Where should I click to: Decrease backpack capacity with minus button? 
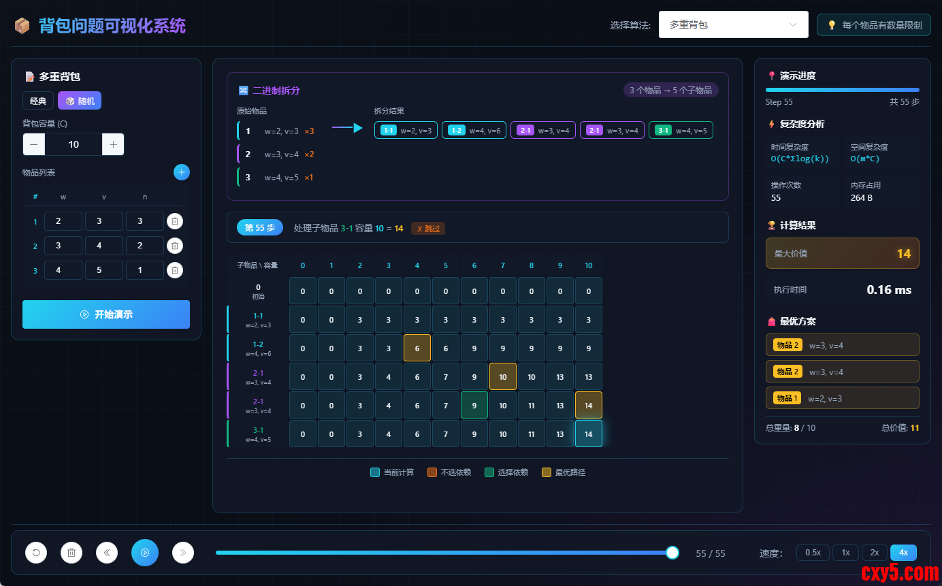pyautogui.click(x=34, y=144)
